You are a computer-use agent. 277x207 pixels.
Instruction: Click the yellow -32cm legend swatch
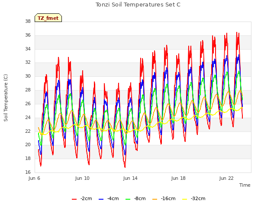tap(185, 199)
